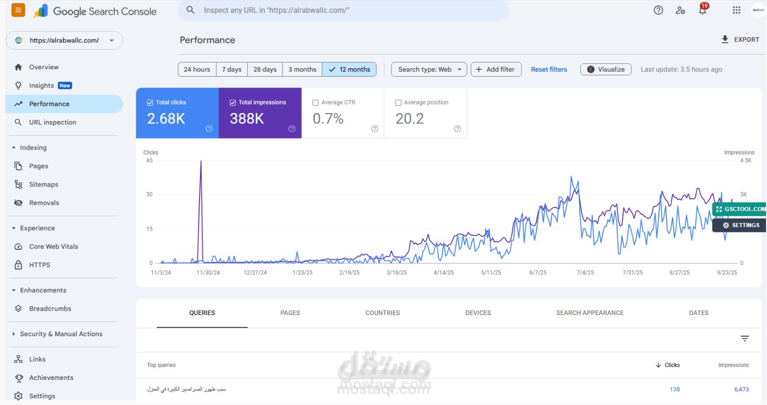Click the Visualize button
Image resolution: width=767 pixels, height=405 pixels.
606,69
